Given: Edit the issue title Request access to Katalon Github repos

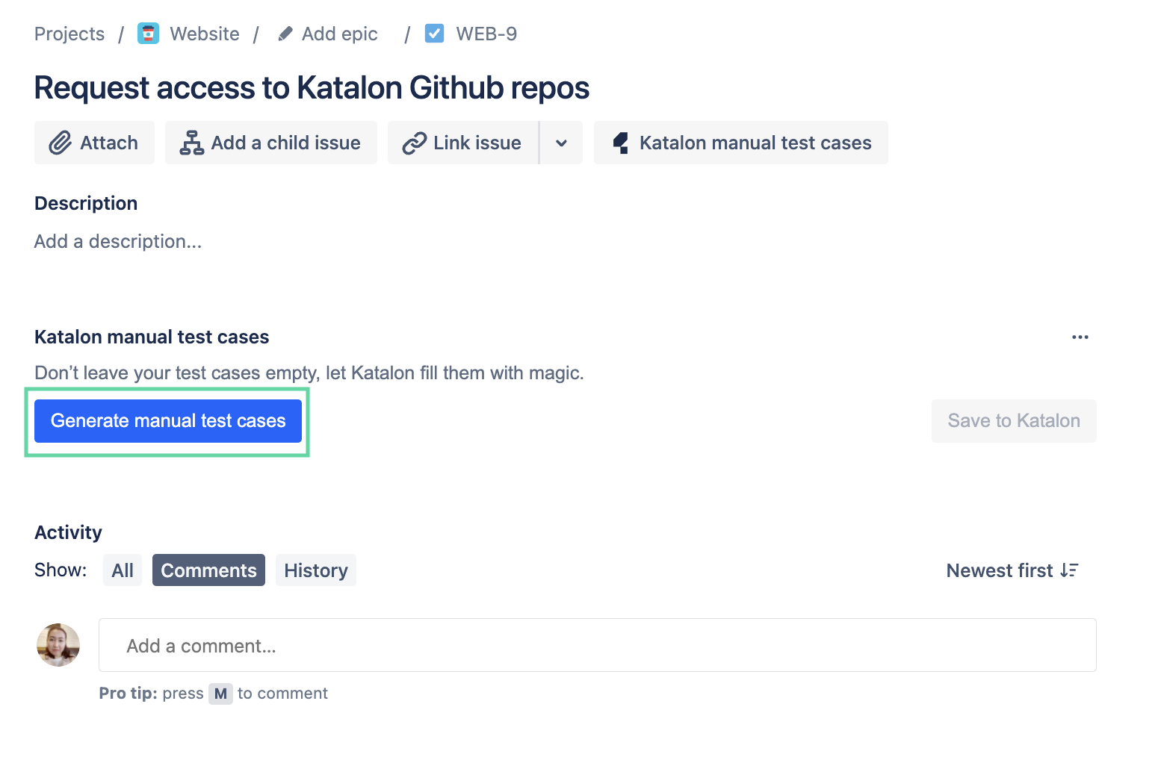Looking at the screenshot, I should [312, 87].
